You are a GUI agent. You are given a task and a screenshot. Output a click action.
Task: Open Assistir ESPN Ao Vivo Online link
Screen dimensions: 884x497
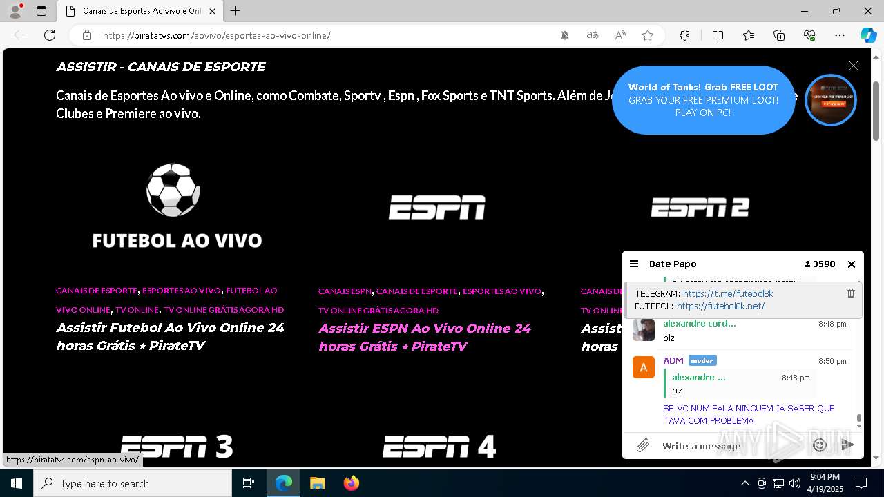pos(425,337)
